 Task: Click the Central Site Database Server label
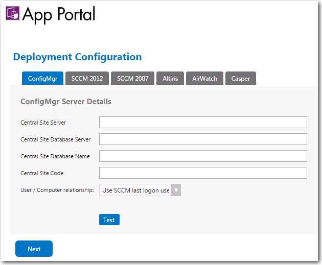[55, 139]
